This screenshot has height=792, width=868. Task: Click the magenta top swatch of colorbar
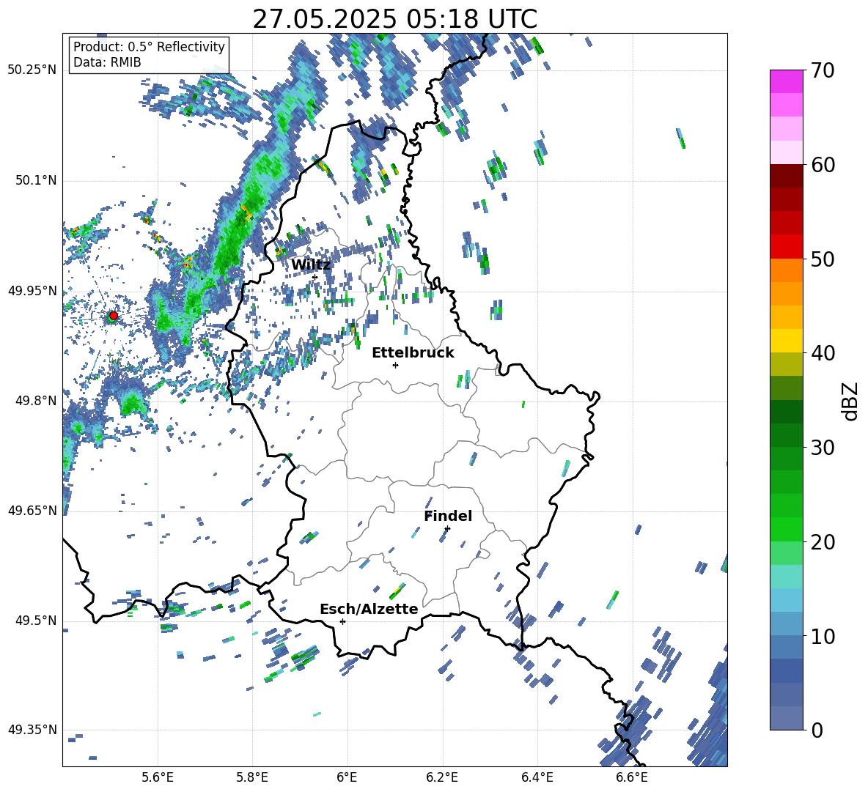pyautogui.click(x=786, y=81)
